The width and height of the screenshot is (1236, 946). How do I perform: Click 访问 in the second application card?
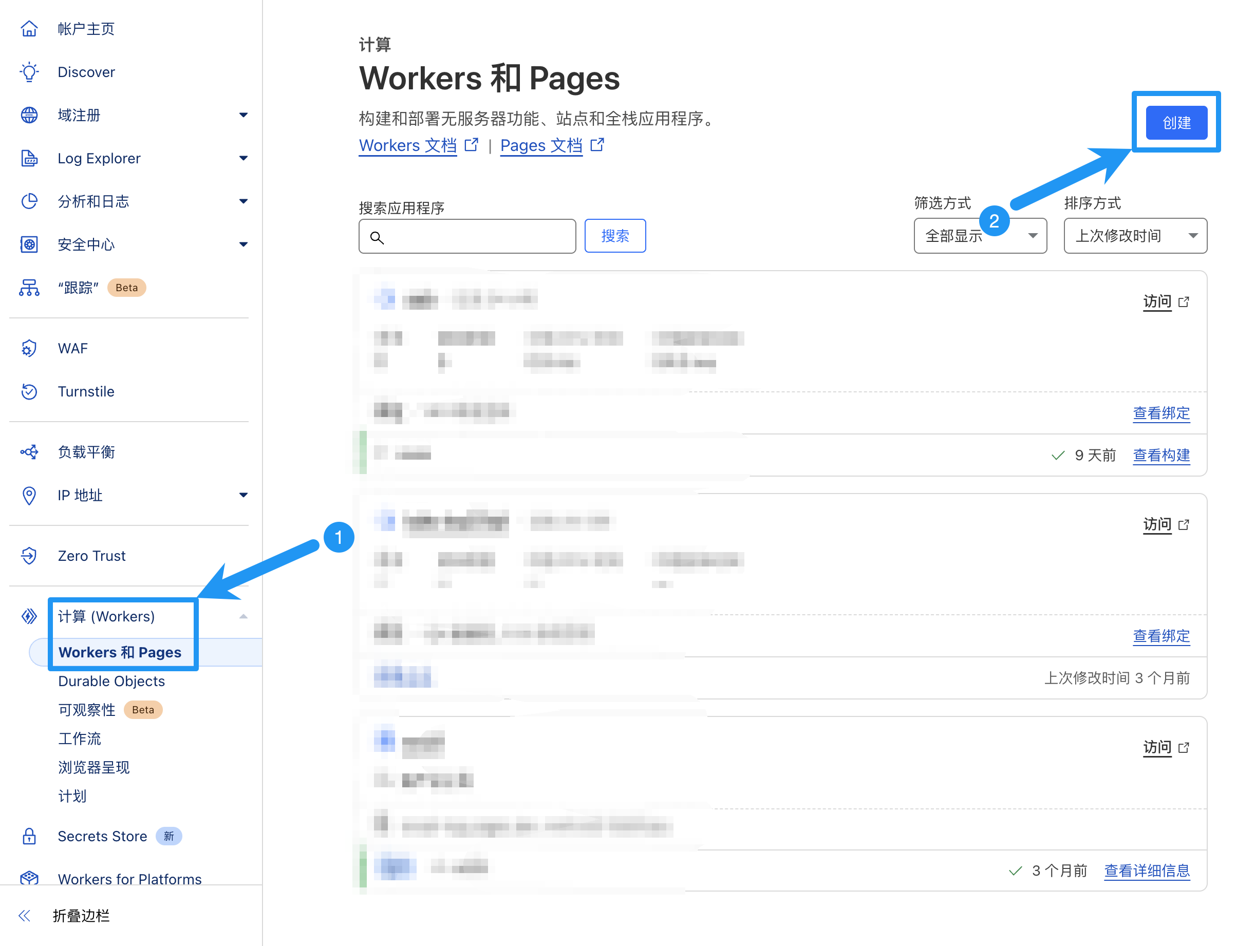(1156, 525)
